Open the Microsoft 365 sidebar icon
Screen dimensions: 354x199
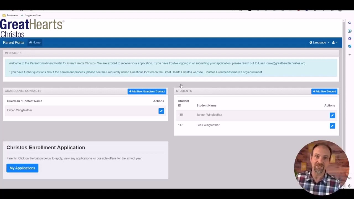click(x=350, y=39)
